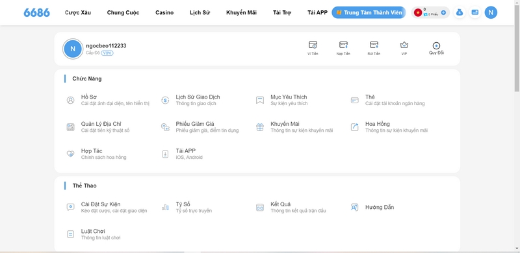The width and height of the screenshot is (520, 253).
Task: Click the Trung Tâm Thành Viên button
Action: (369, 12)
